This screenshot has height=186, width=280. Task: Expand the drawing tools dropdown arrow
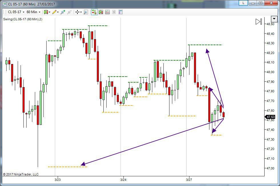pos(58,12)
